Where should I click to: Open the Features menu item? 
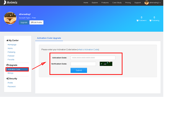pos(105,3)
